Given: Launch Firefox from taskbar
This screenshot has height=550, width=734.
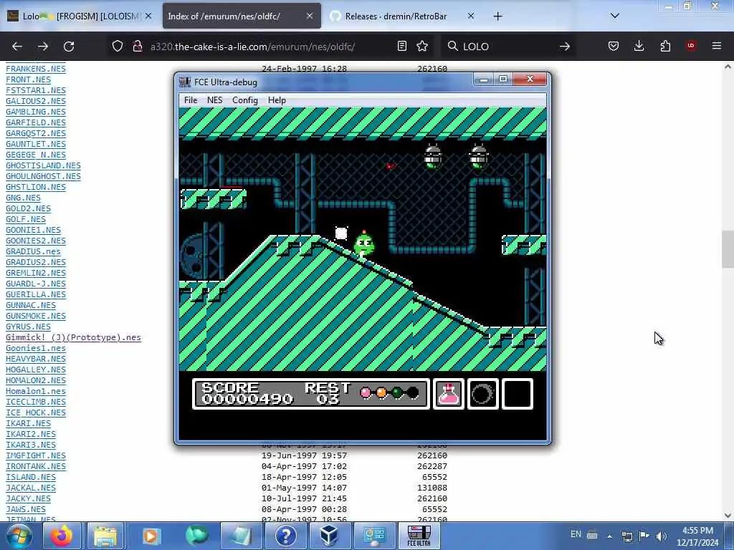Looking at the screenshot, I should click(62, 536).
